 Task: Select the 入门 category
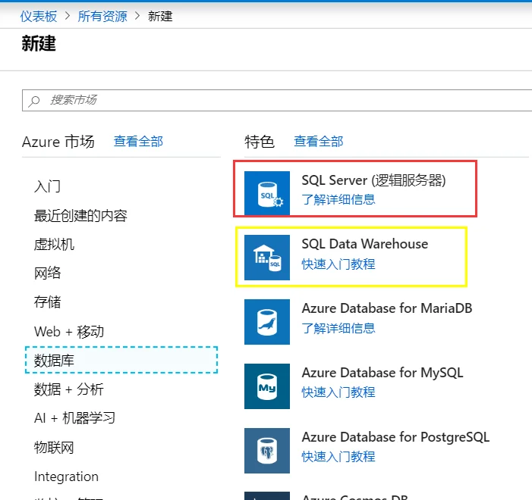[x=47, y=186]
